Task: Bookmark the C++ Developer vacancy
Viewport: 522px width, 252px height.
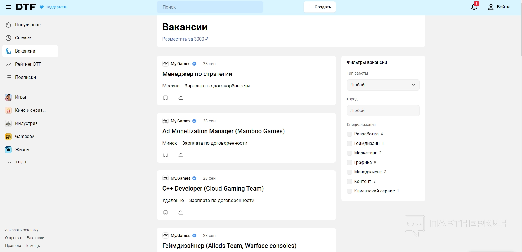Action: pos(166,212)
